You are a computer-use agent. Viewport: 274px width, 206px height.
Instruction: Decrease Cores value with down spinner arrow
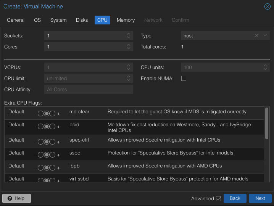(x=129, y=48)
